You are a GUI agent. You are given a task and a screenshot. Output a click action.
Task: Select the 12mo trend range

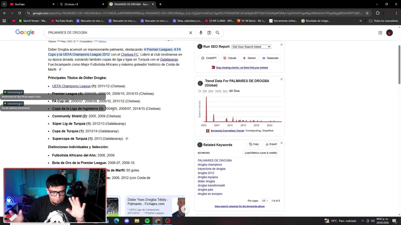pyautogui.click(x=218, y=91)
